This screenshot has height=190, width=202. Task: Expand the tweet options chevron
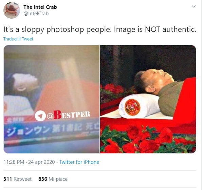pos(194,6)
